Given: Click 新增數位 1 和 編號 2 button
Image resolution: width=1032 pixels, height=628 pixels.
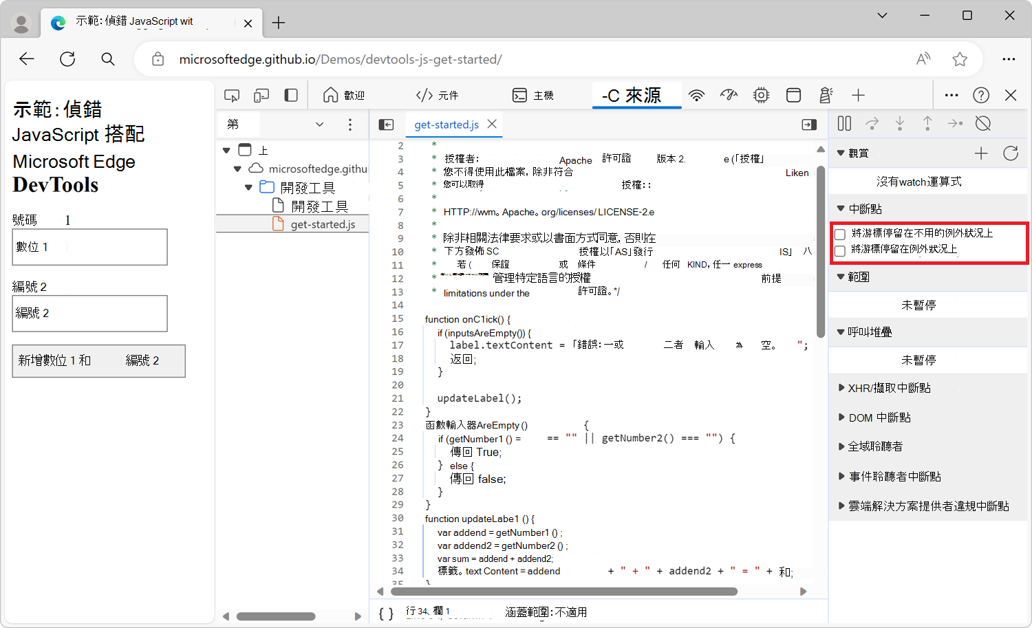Looking at the screenshot, I should click(x=98, y=360).
